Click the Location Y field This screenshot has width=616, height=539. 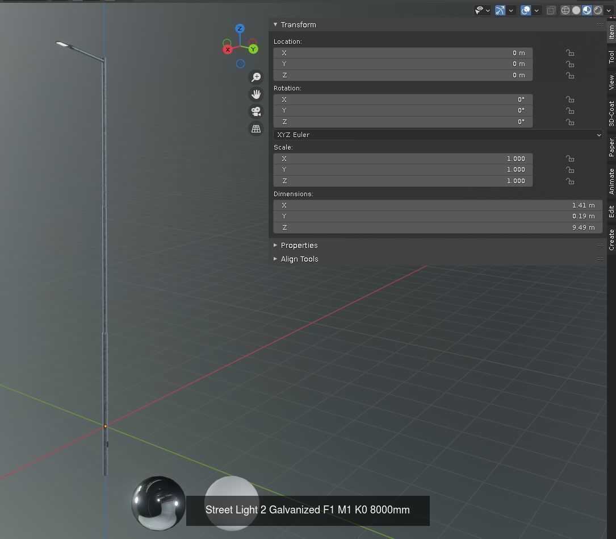(403, 64)
